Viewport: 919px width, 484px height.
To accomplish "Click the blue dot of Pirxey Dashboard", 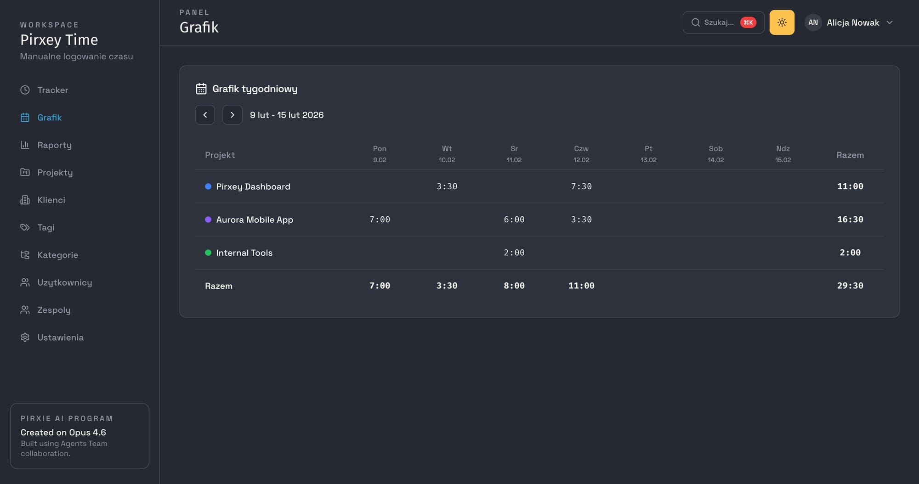I will tap(208, 186).
